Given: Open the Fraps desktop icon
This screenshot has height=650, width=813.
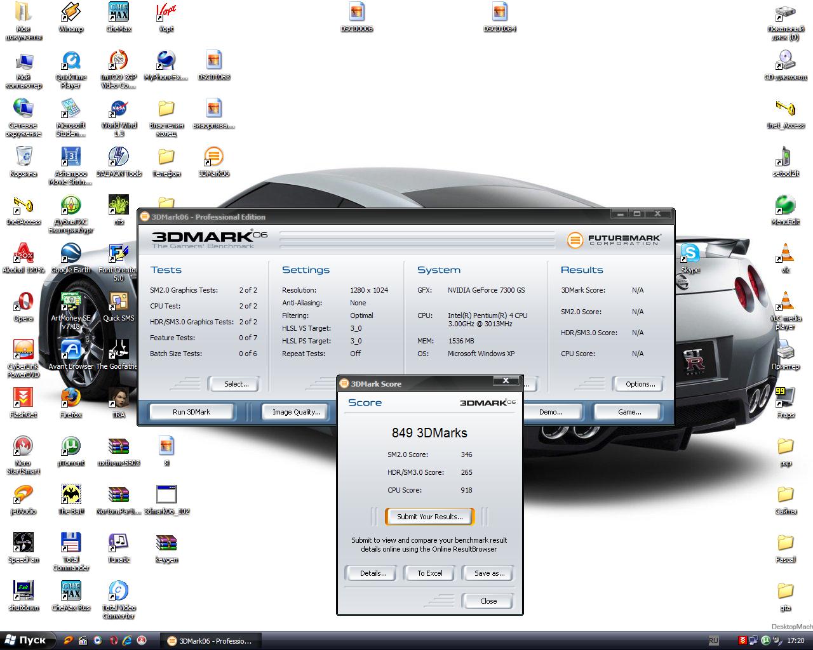Looking at the screenshot, I should (786, 402).
